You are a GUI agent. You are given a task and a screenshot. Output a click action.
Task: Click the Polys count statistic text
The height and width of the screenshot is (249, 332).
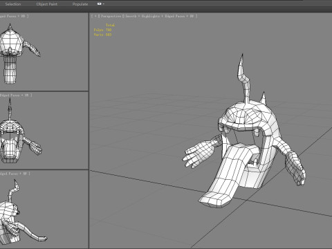102,30
